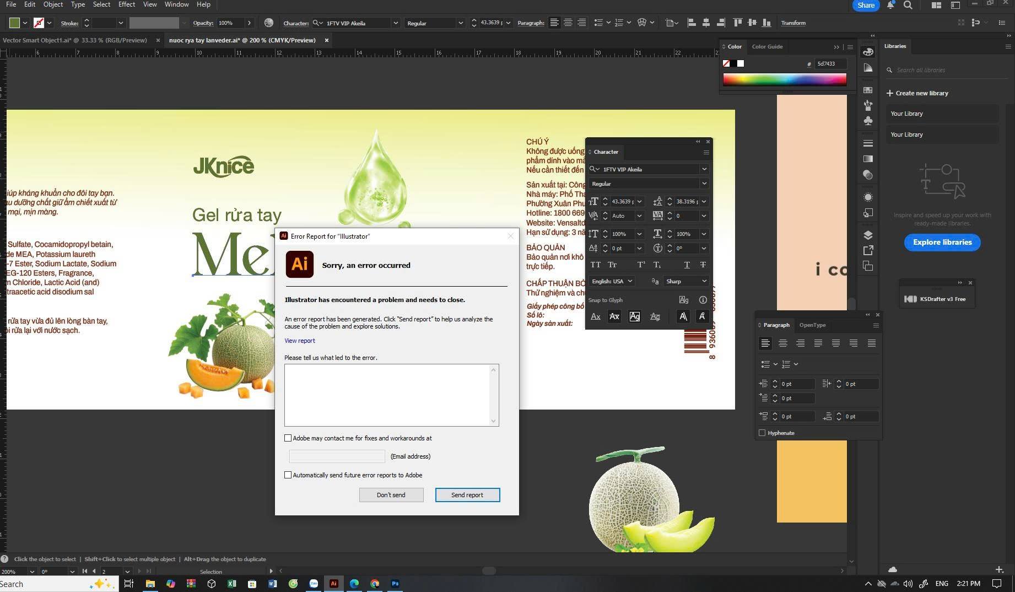The image size is (1015, 592).
Task: Toggle baseline snap Ax in Snap to Glyph
Action: 595,316
